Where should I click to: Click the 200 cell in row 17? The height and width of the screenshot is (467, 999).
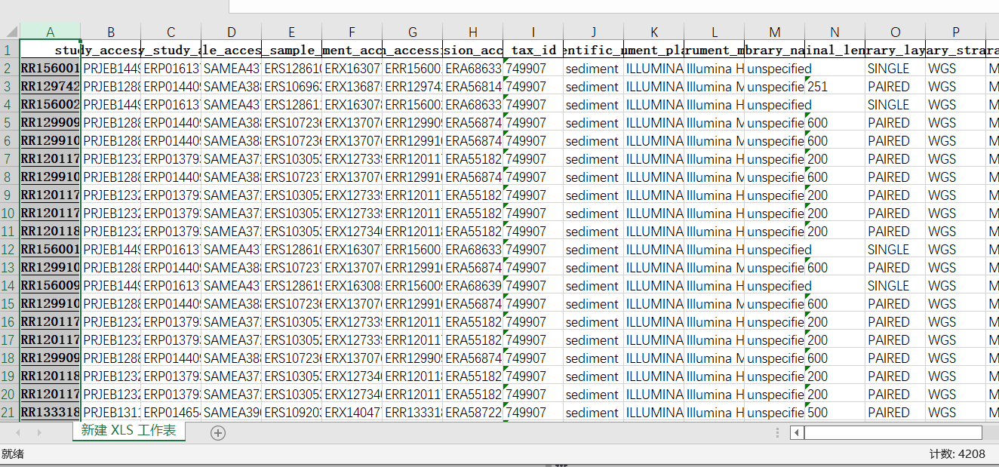tap(835, 339)
